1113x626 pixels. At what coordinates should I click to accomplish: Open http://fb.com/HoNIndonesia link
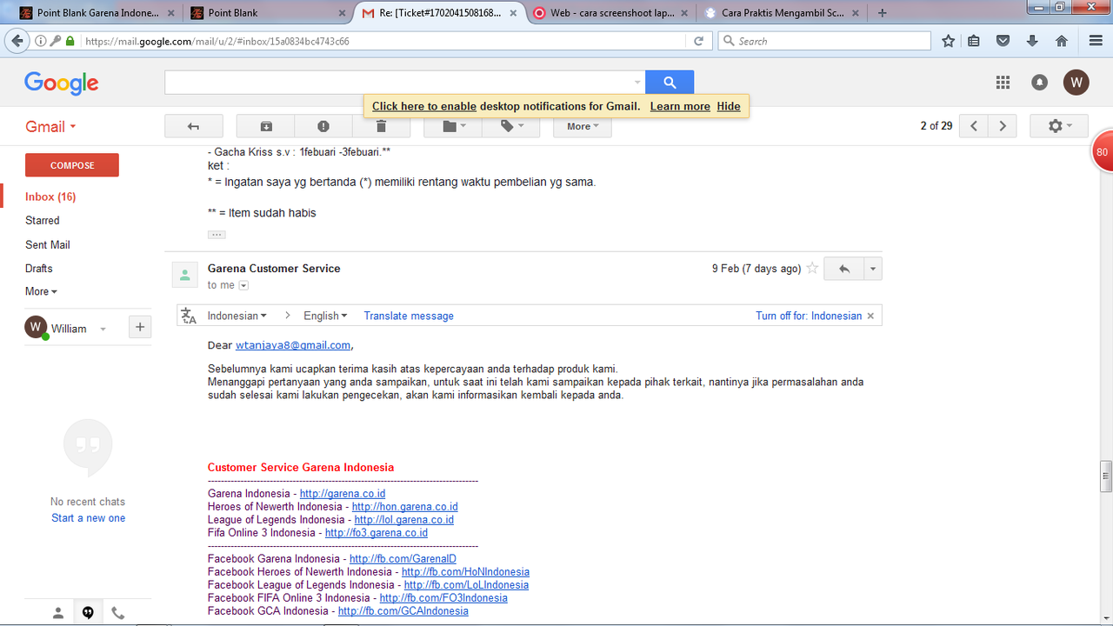[465, 572]
